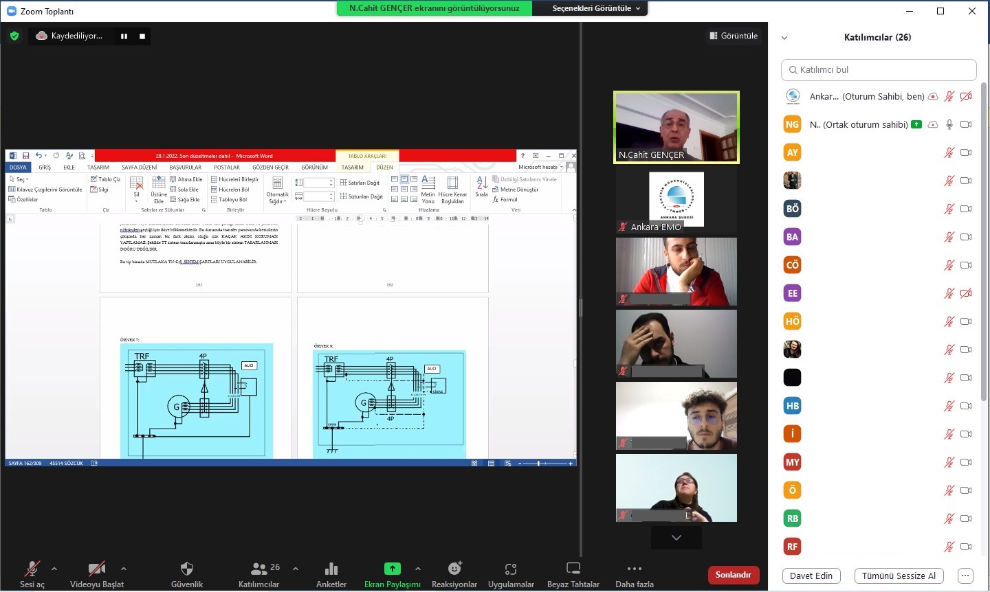Click Formül formula button in Word
The width and height of the screenshot is (990, 592).
(x=505, y=200)
